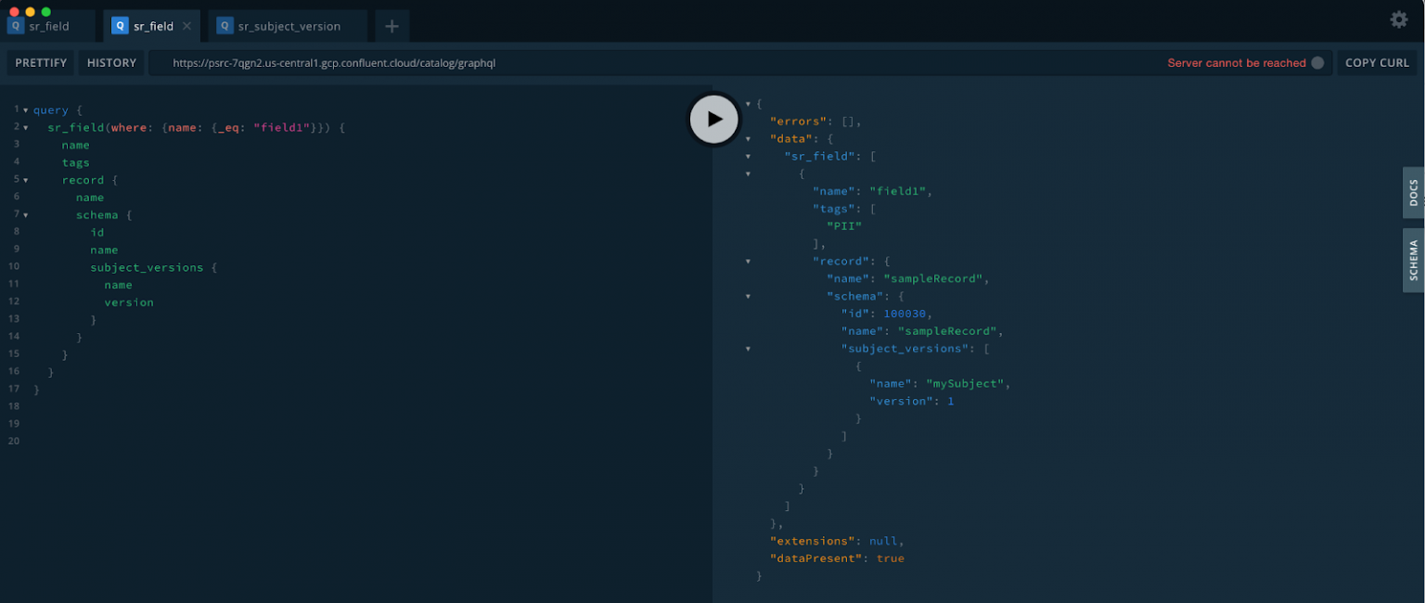This screenshot has height=603, width=1425.
Task: Click the COPY CURL button
Action: point(1377,63)
